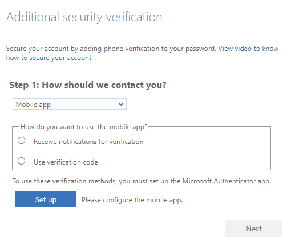Click the how to secure your account link text
This screenshot has height=248, width=295.
click(x=49, y=58)
